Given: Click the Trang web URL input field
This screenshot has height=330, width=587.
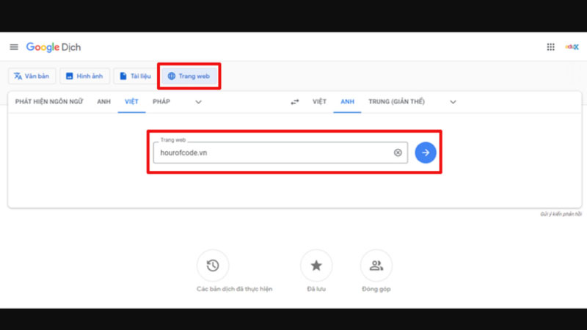Looking at the screenshot, I should tap(271, 153).
